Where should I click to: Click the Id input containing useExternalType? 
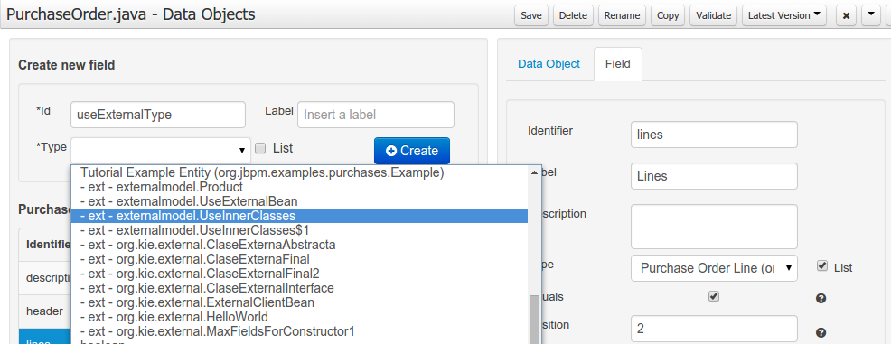click(158, 115)
